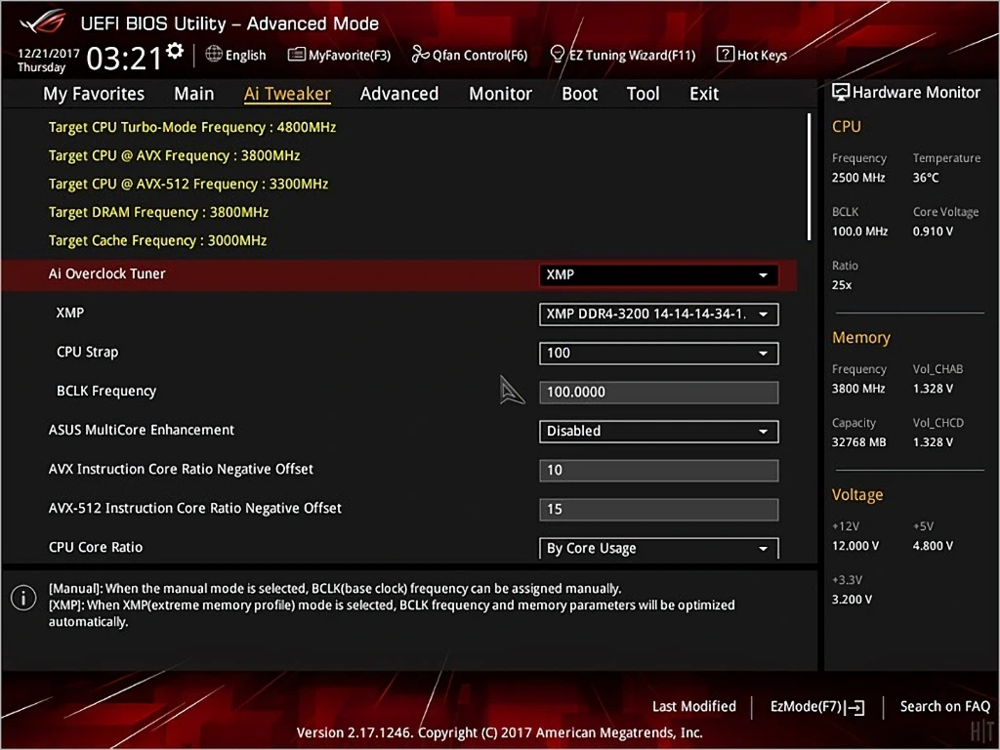This screenshot has height=750, width=1000.
Task: Click the 03:21 clock display
Action: click(124, 59)
